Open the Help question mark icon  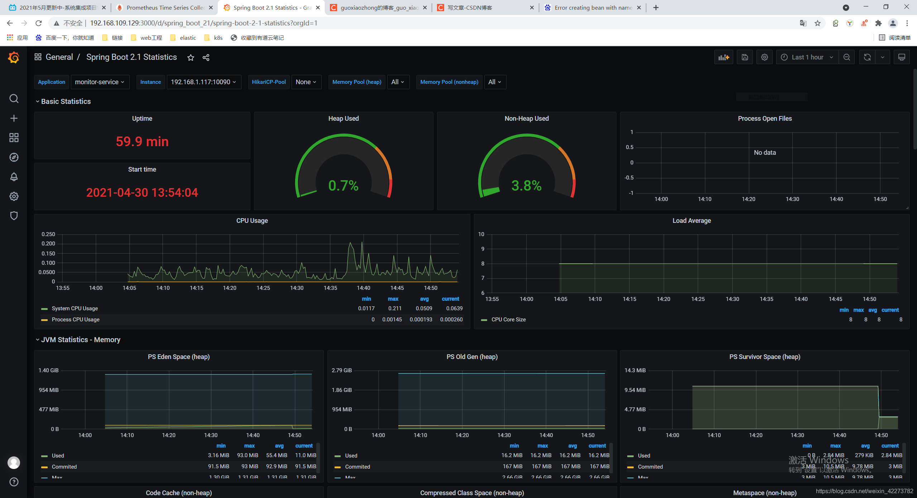14,482
